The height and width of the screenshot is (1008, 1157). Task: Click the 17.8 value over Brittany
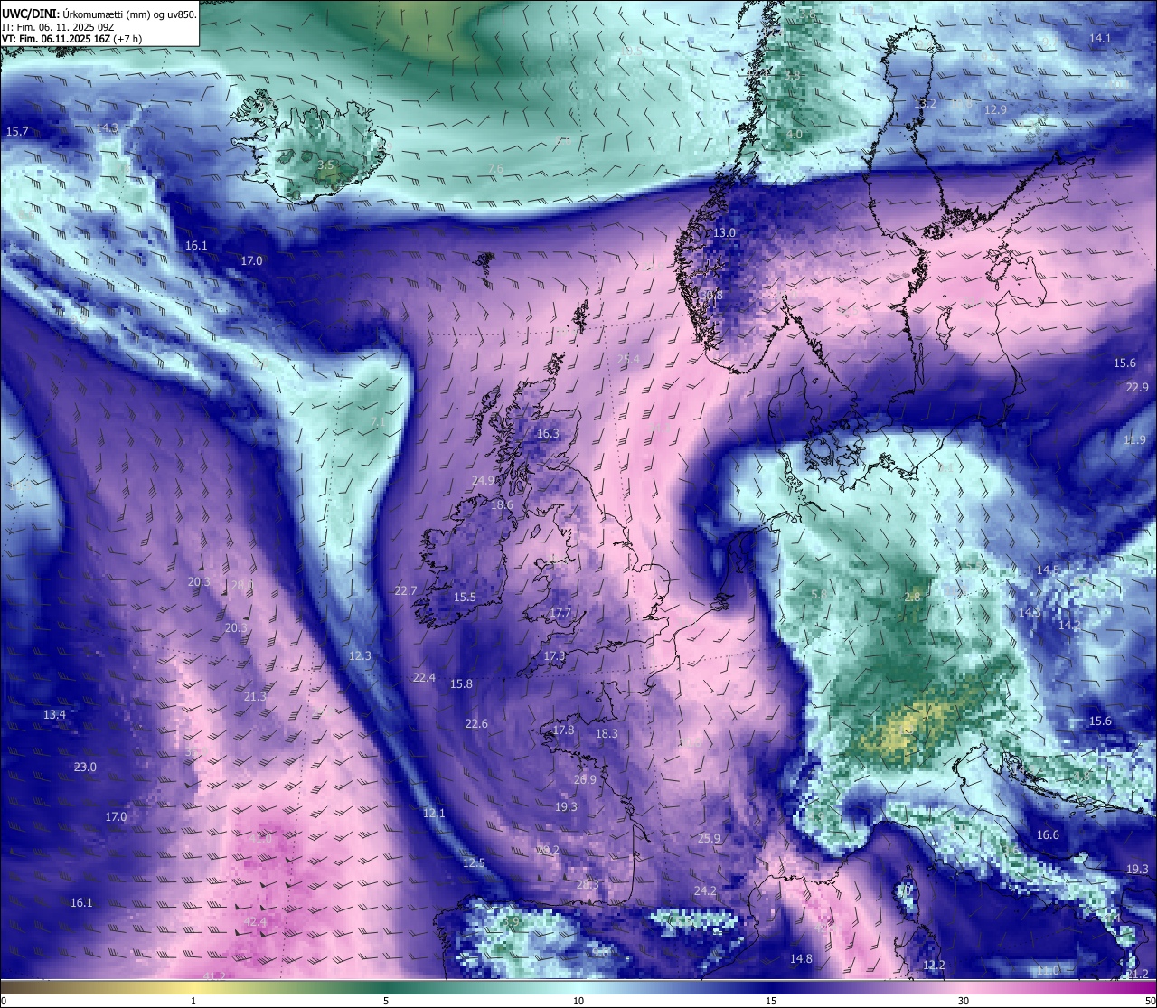click(x=563, y=730)
